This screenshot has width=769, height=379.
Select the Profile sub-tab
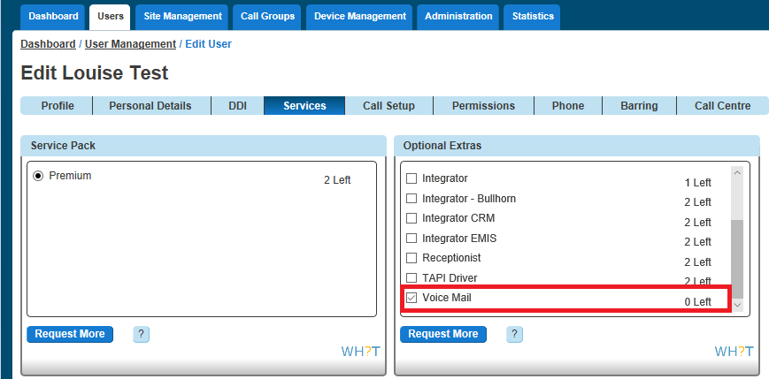point(58,106)
